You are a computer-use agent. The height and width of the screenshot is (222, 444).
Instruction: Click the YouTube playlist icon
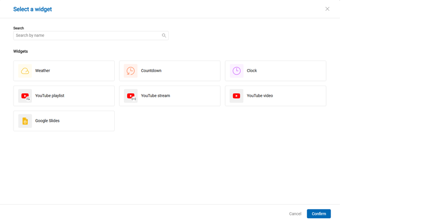(x=25, y=96)
